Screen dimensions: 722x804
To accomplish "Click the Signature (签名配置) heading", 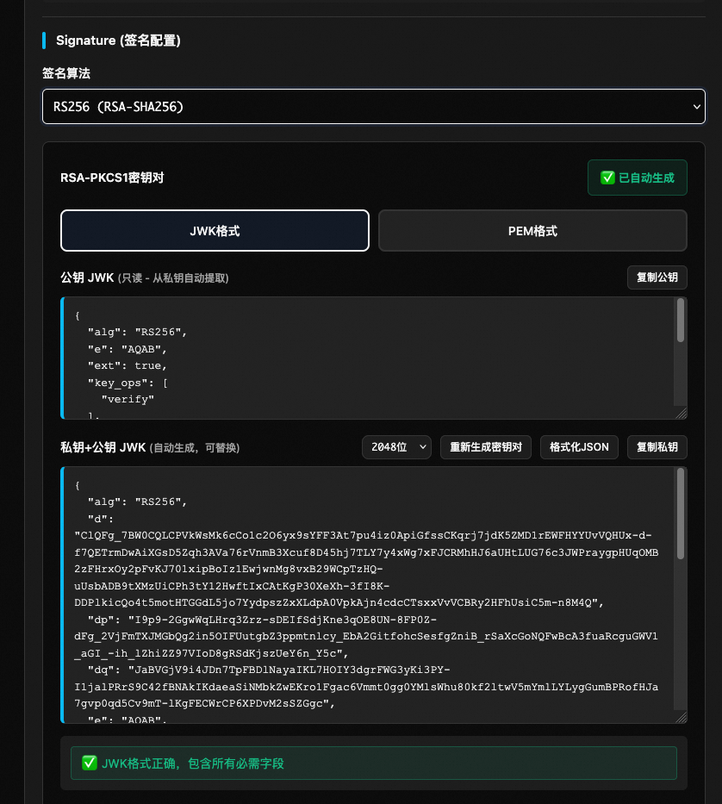I will pyautogui.click(x=118, y=41).
